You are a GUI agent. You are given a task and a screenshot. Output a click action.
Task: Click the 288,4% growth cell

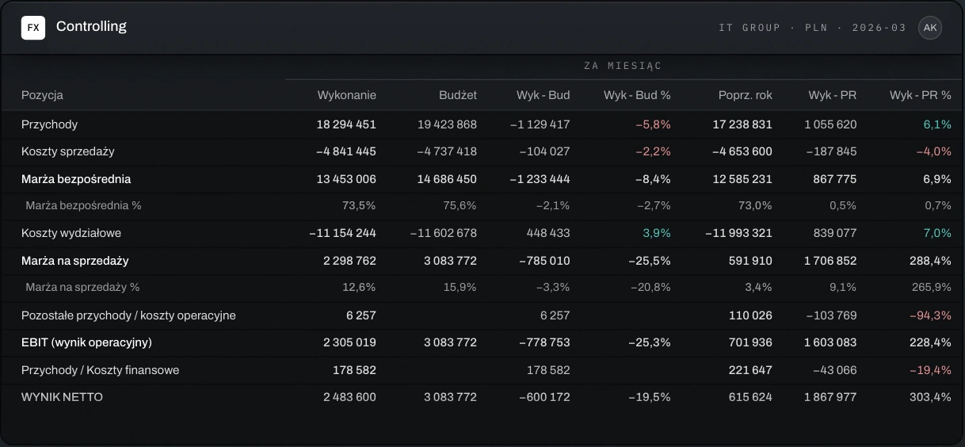930,261
